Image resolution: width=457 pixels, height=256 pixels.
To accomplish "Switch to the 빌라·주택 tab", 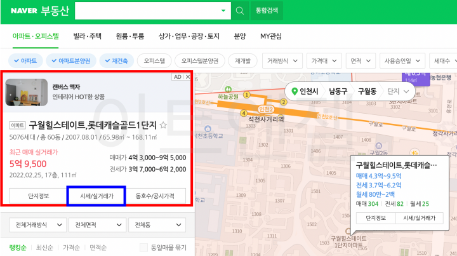I will pos(87,36).
